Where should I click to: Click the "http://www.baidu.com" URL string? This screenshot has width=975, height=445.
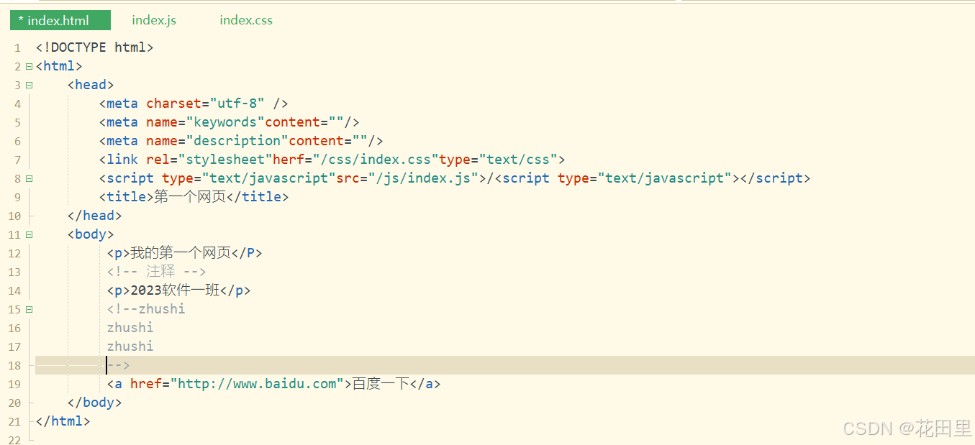pos(257,384)
